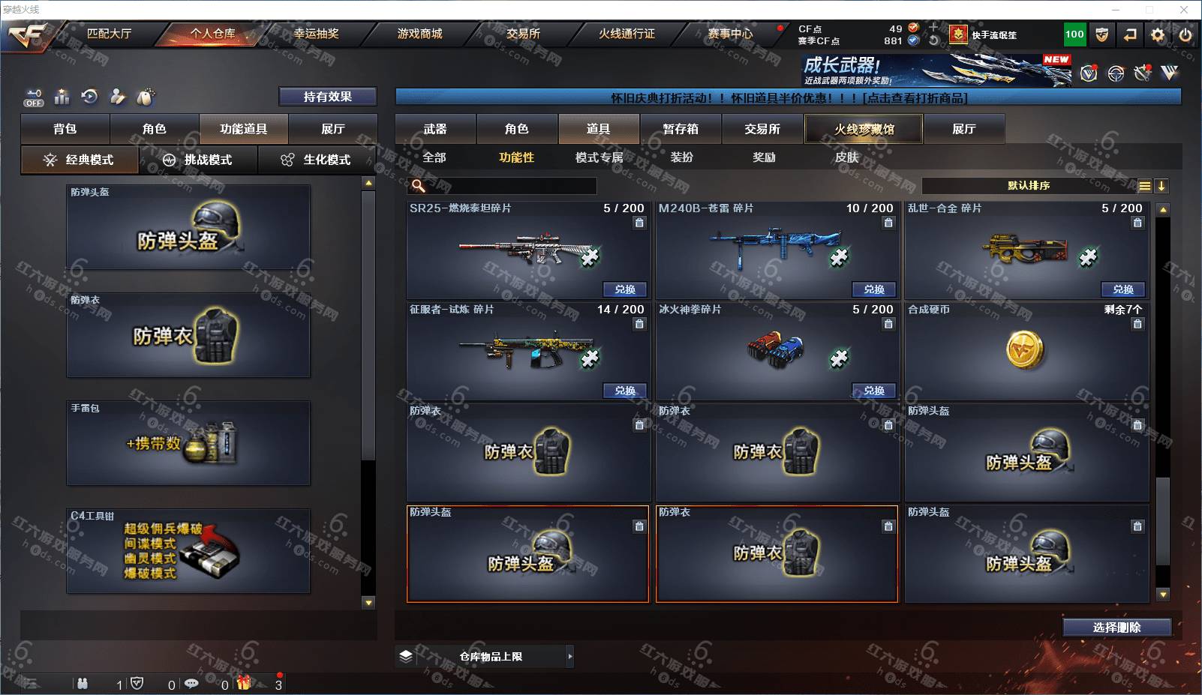Click the replay history icon
Image resolution: width=1202 pixels, height=695 pixels.
[90, 97]
